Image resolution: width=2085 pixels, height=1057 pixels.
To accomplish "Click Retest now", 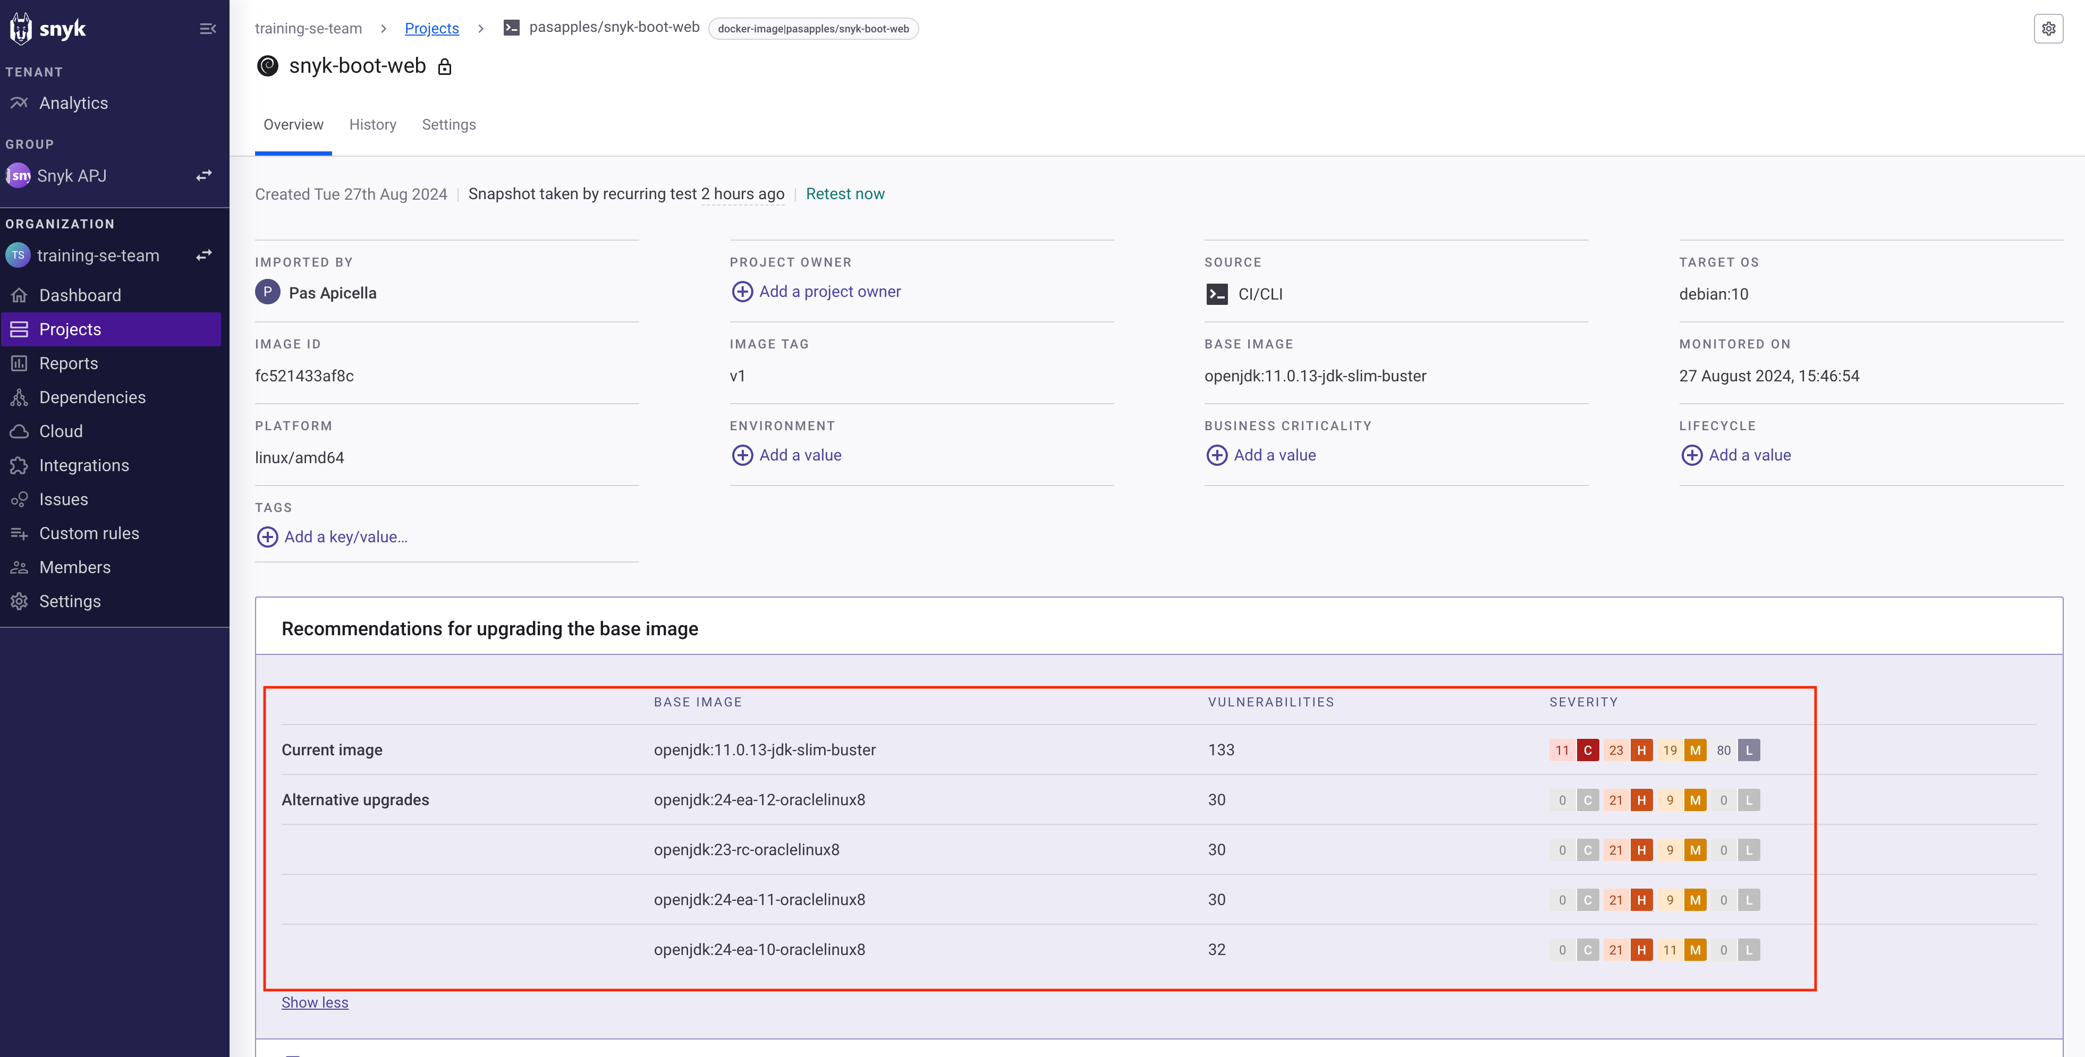I will coord(845,194).
